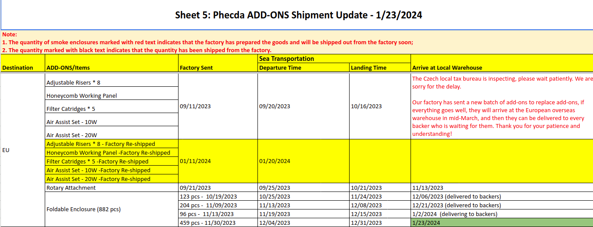The height and width of the screenshot is (227, 593).
Task: Select the Landing Time header cell
Action: [x=380, y=67]
